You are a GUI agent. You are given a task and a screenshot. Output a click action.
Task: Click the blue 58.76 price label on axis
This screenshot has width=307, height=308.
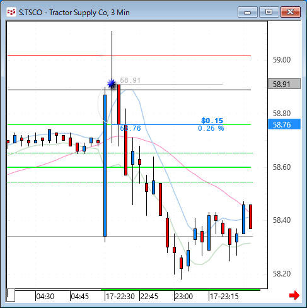284,124
